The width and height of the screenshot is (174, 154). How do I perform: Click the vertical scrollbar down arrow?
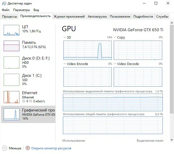point(172,140)
